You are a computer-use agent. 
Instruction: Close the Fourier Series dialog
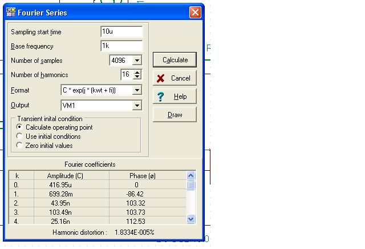click(195, 12)
